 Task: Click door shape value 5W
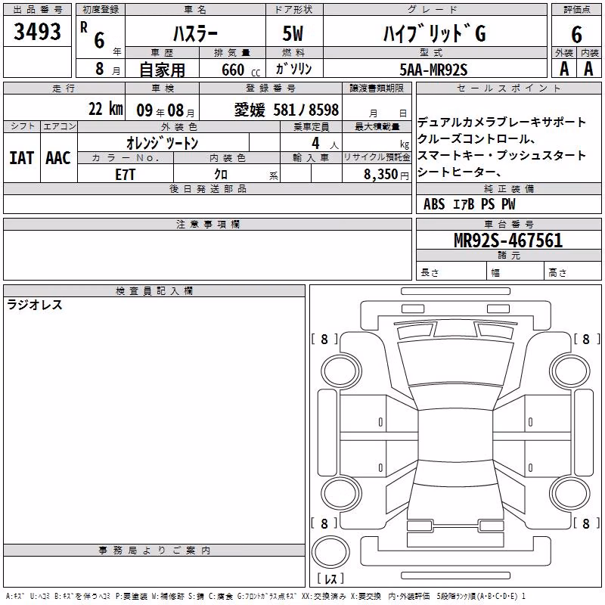[x=293, y=33]
